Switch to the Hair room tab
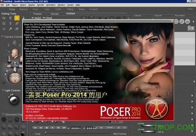The width and height of the screenshot is (196, 136). 47,9
